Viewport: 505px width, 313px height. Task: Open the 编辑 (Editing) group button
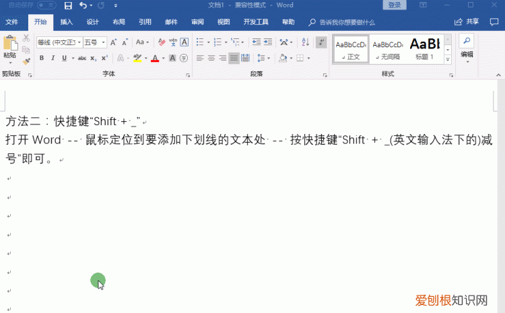(467, 48)
